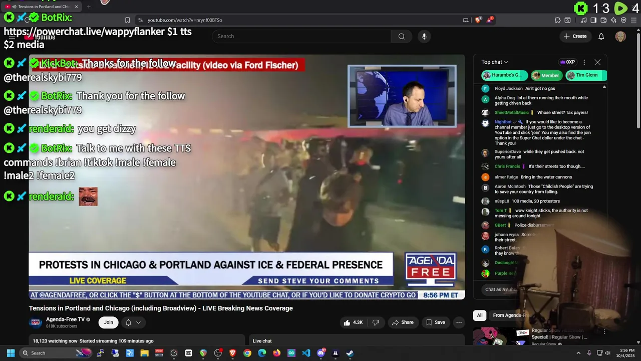The width and height of the screenshot is (641, 361).
Task: Bookmark this page with the bookmark icon
Action: click(x=127, y=20)
